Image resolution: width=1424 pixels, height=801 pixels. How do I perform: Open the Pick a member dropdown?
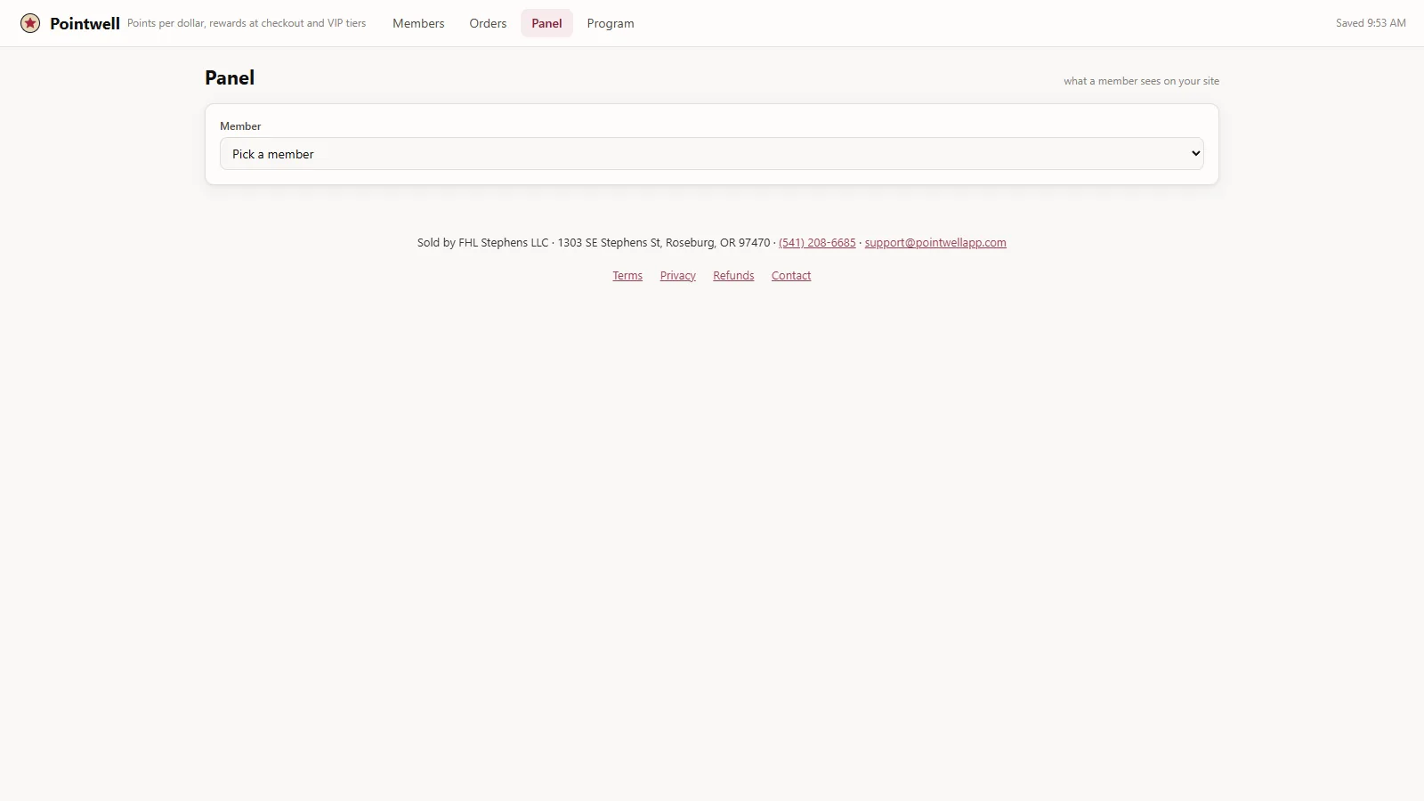tap(712, 153)
